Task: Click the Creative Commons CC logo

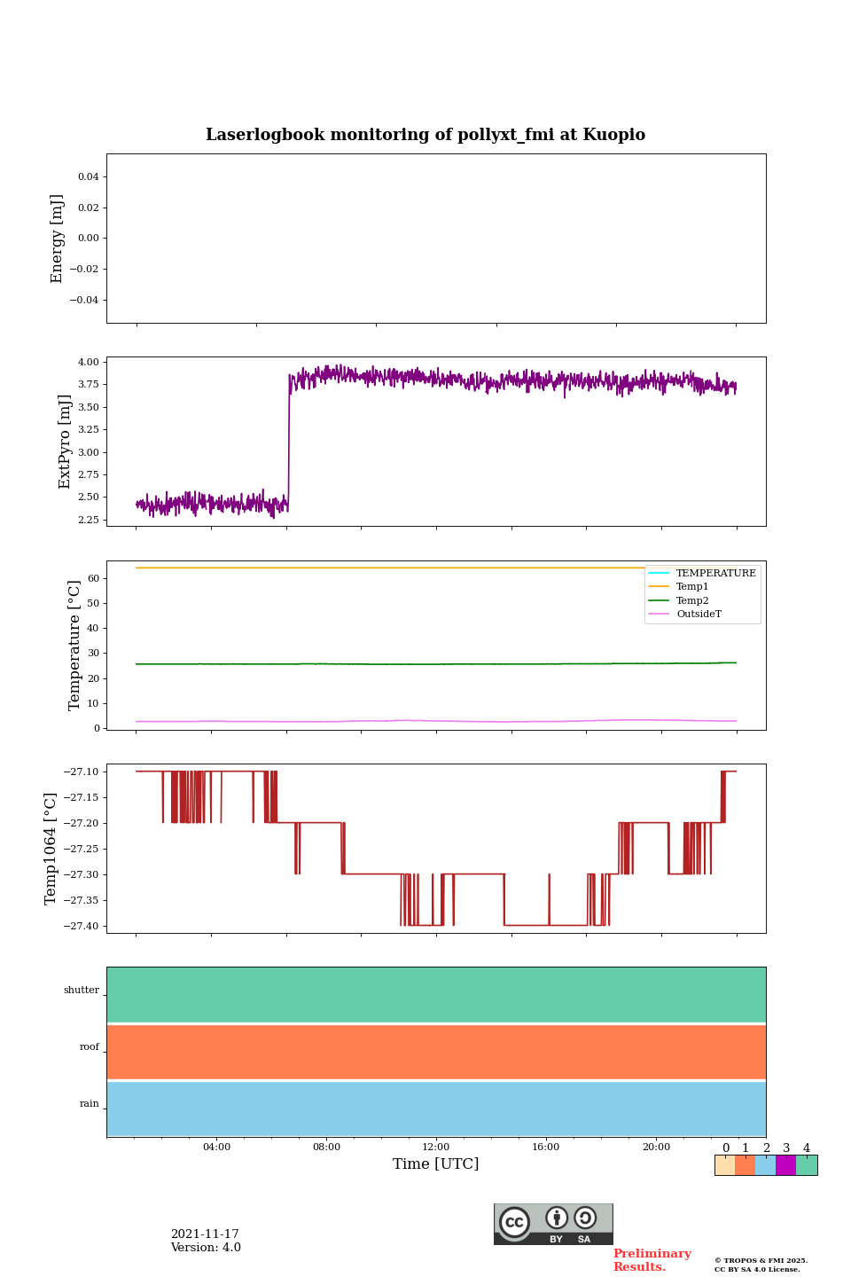Action: (x=514, y=1222)
